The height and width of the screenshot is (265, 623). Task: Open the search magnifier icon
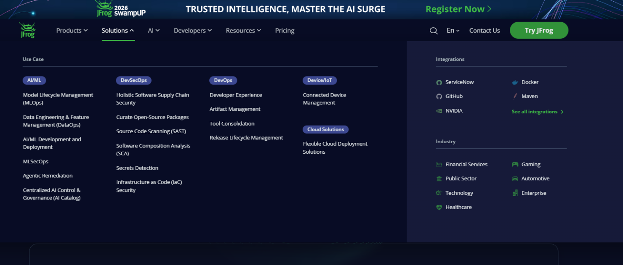[434, 31]
